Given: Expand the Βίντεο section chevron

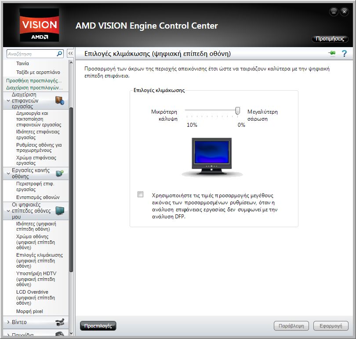Looking at the screenshot, I should point(8,322).
